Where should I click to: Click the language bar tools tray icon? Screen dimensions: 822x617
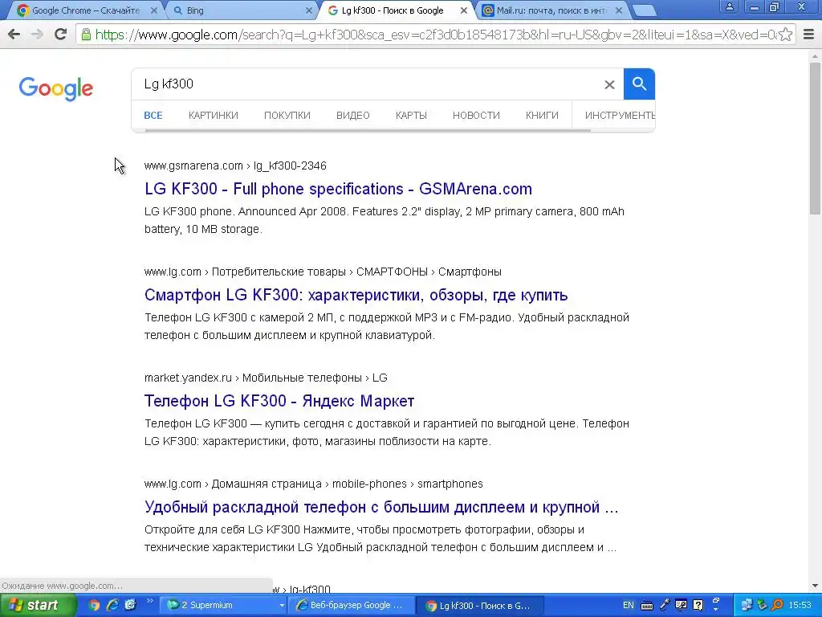681,606
